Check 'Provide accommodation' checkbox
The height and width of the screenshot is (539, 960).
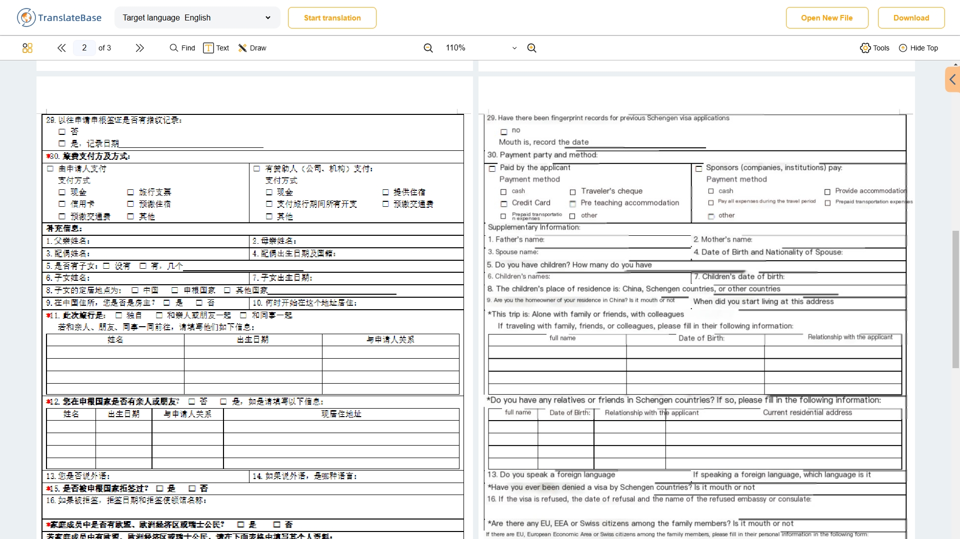coord(827,192)
